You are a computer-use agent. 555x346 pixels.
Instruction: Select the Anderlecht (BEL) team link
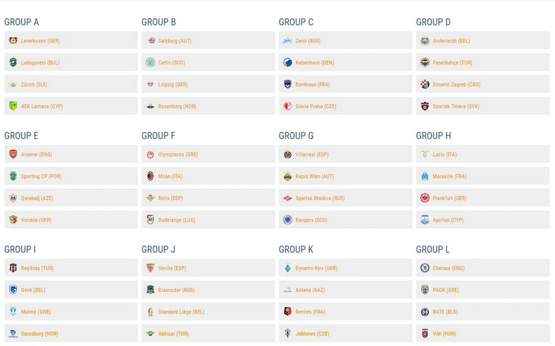pos(451,41)
